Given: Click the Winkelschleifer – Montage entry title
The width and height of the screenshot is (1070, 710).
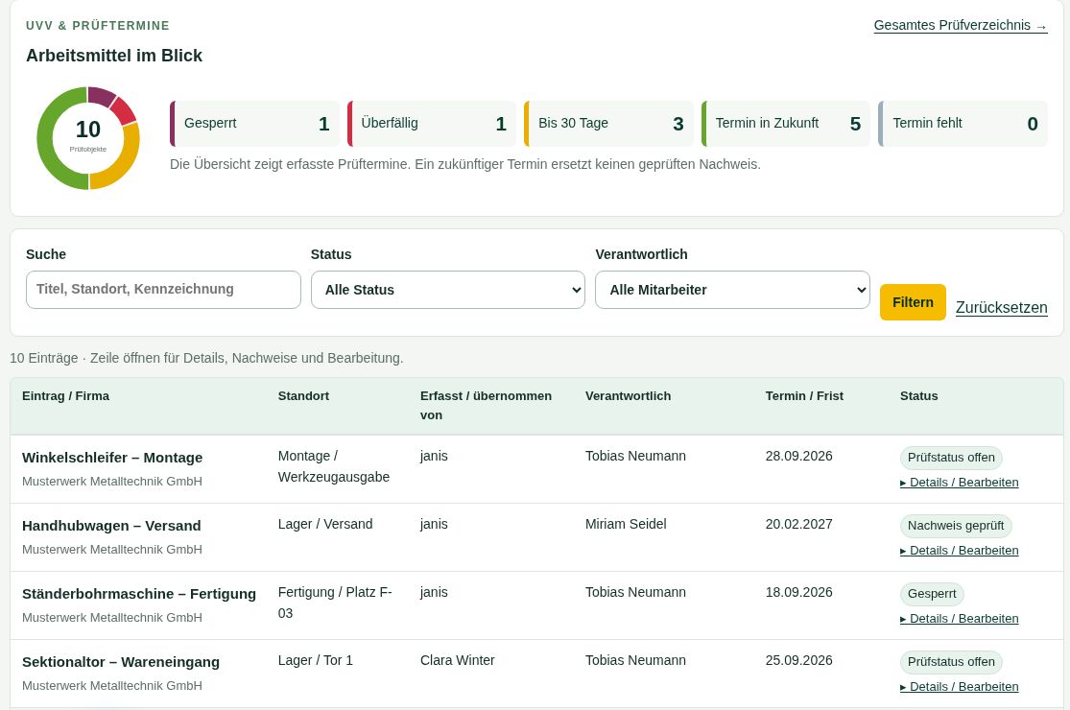Looking at the screenshot, I should 112,458.
